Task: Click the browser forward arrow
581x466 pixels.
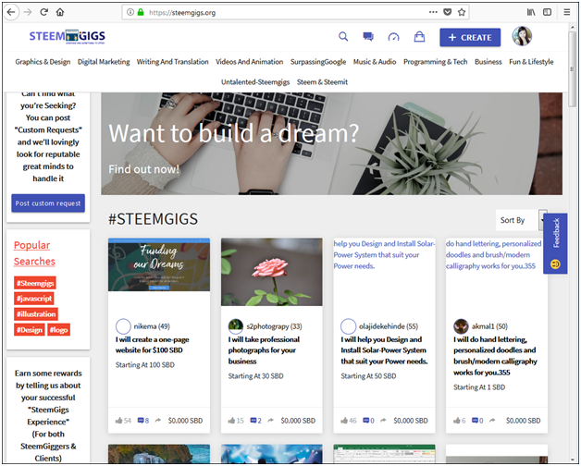Action: tap(28, 12)
